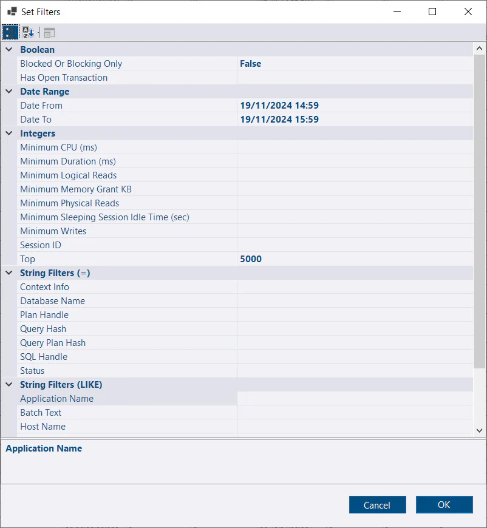Collapse the Date Range category
Viewport: 487px width, 528px height.
[9, 91]
